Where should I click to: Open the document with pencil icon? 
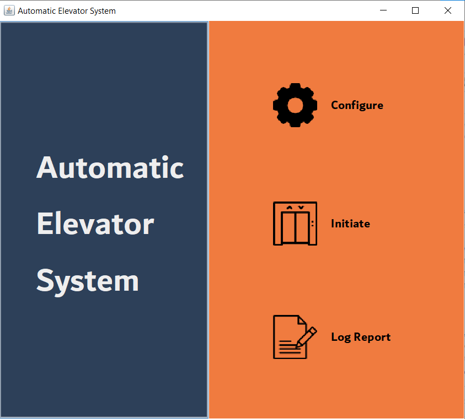click(295, 337)
